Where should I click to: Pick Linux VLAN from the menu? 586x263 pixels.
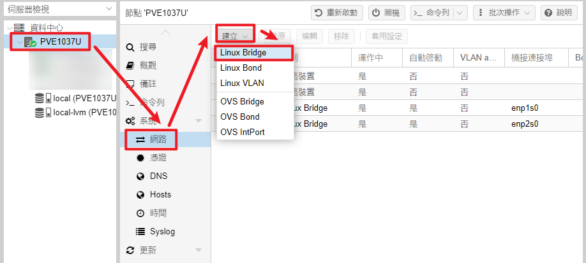242,83
